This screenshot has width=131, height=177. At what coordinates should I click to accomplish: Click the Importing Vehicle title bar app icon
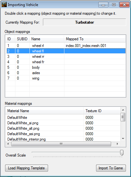(x=4, y=4)
